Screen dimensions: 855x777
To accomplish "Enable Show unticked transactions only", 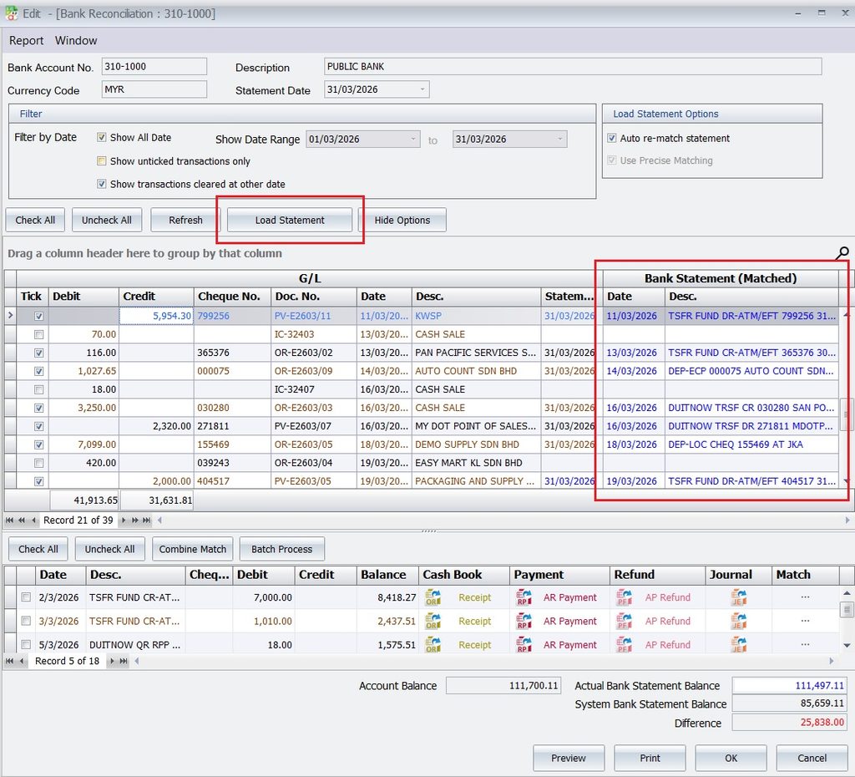I will coord(101,161).
